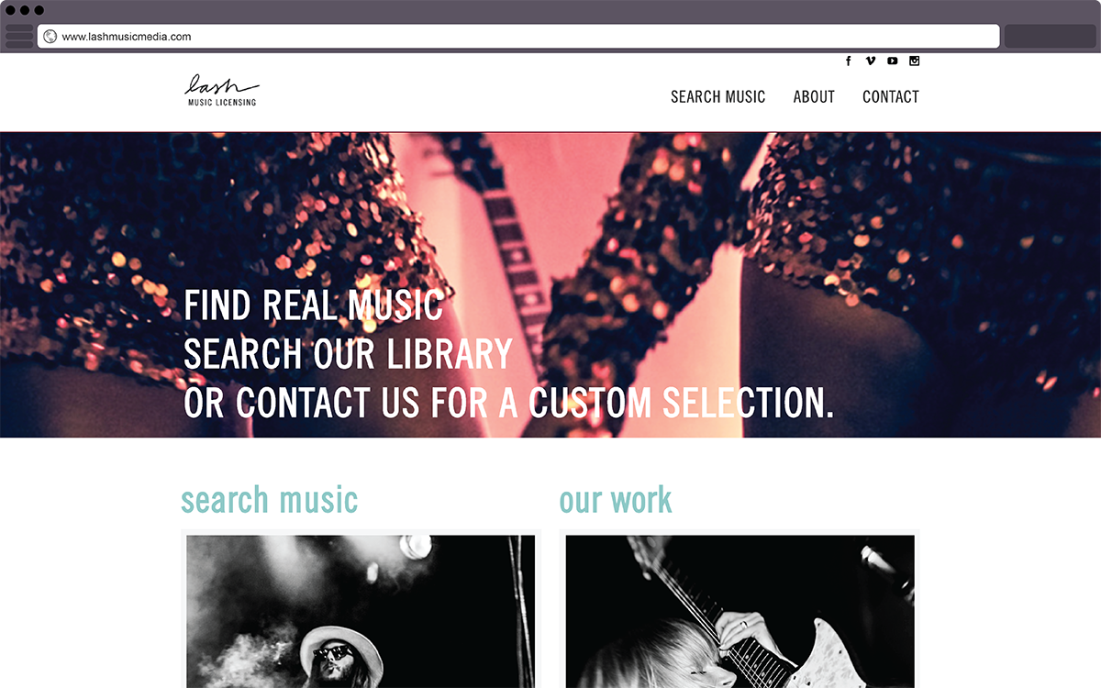Screen dimensions: 1101x688
Task: Click the globe icon in address bar
Action: pos(50,37)
